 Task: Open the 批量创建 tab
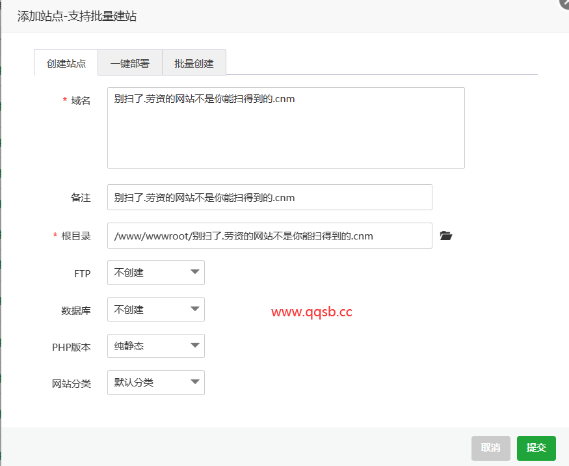click(x=194, y=63)
